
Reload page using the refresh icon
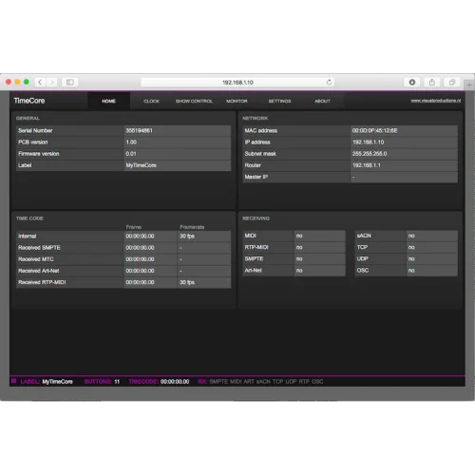click(x=329, y=83)
